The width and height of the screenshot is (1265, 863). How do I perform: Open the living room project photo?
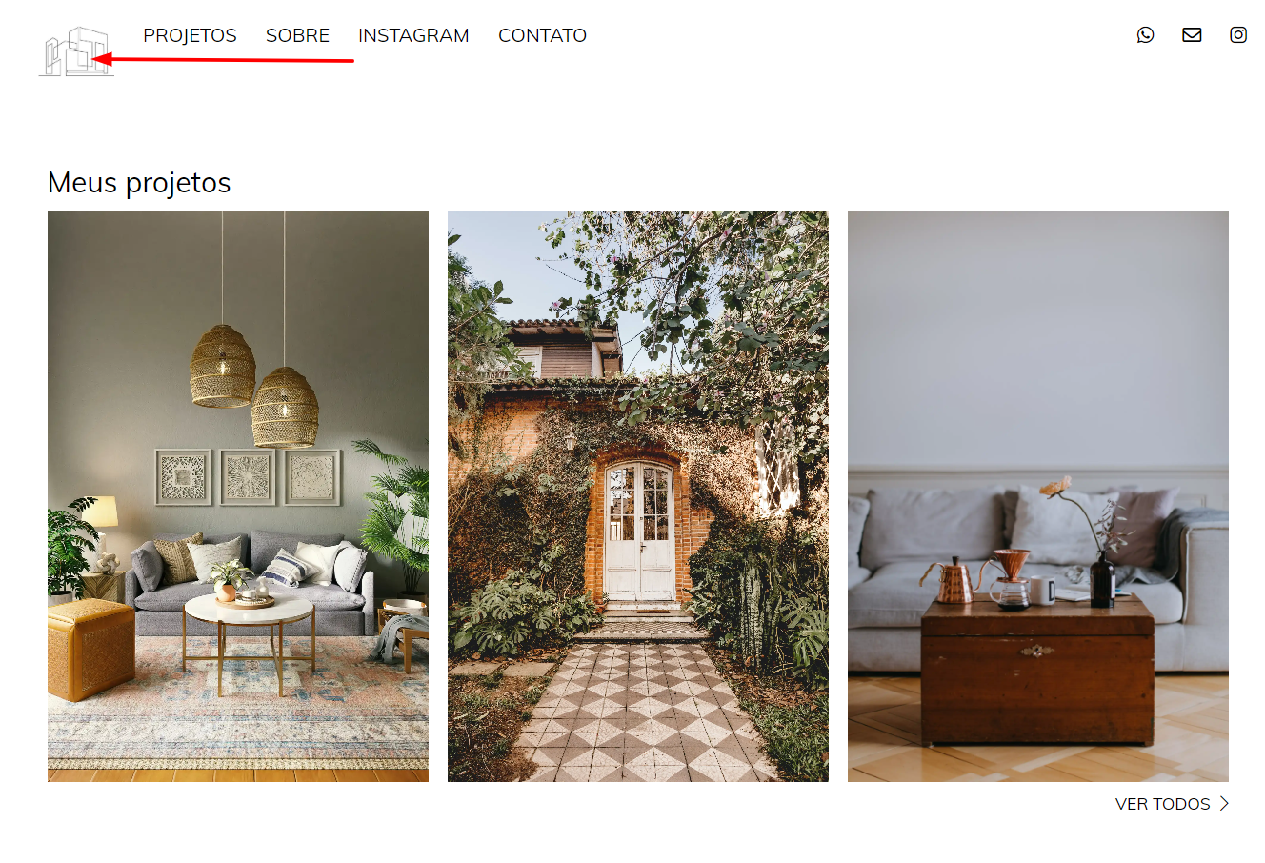click(238, 496)
